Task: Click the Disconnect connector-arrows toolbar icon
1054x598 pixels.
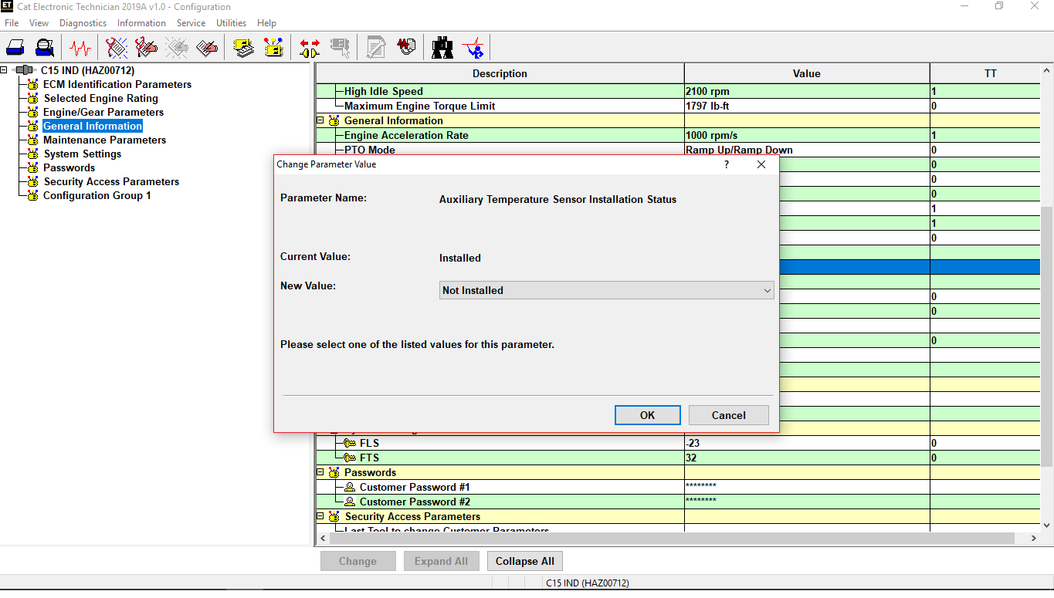Action: click(x=309, y=47)
